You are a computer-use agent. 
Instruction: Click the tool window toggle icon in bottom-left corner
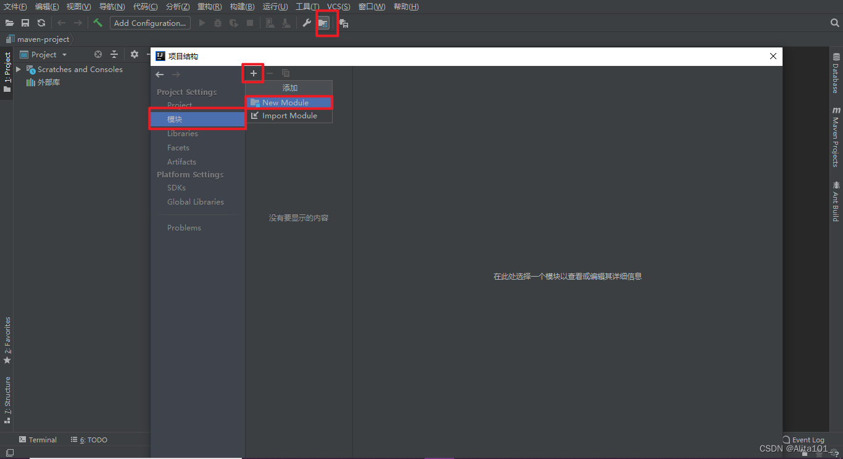10,453
